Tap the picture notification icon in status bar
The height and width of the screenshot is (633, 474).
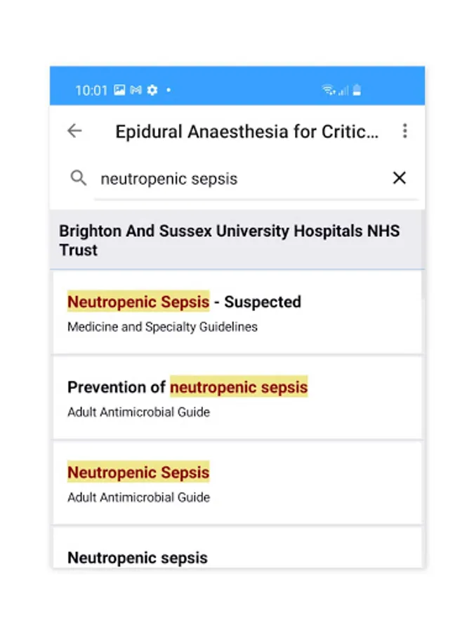click(120, 90)
